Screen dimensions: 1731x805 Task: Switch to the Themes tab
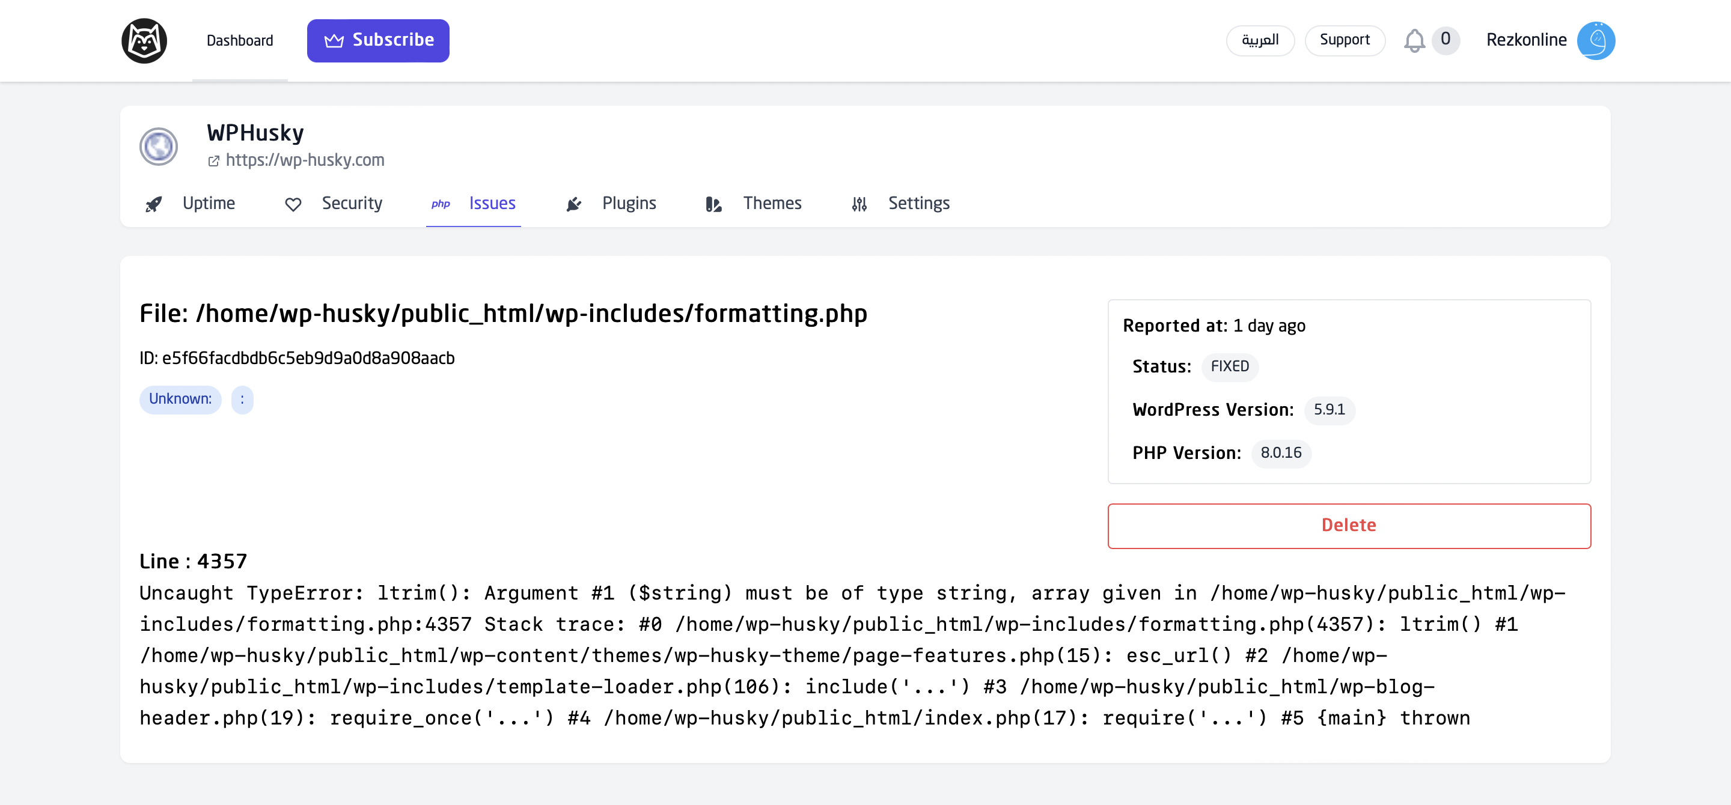tap(754, 204)
